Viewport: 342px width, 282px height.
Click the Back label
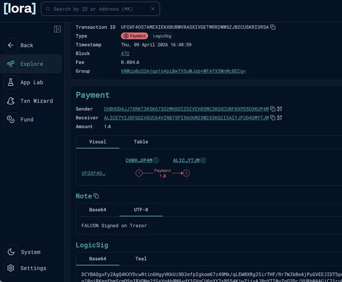click(27, 45)
